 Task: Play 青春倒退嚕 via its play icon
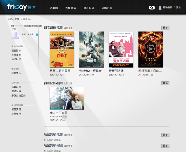(x=121, y=49)
